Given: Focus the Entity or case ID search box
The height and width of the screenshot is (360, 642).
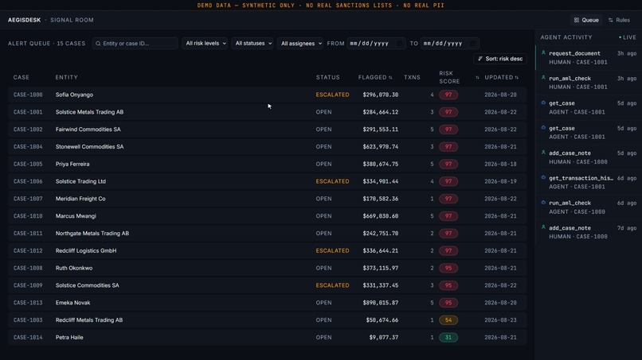Looking at the screenshot, I should [x=135, y=44].
